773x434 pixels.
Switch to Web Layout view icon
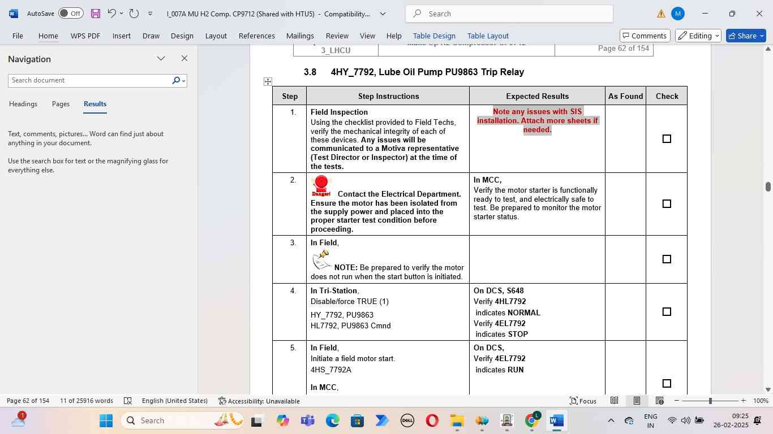click(659, 401)
